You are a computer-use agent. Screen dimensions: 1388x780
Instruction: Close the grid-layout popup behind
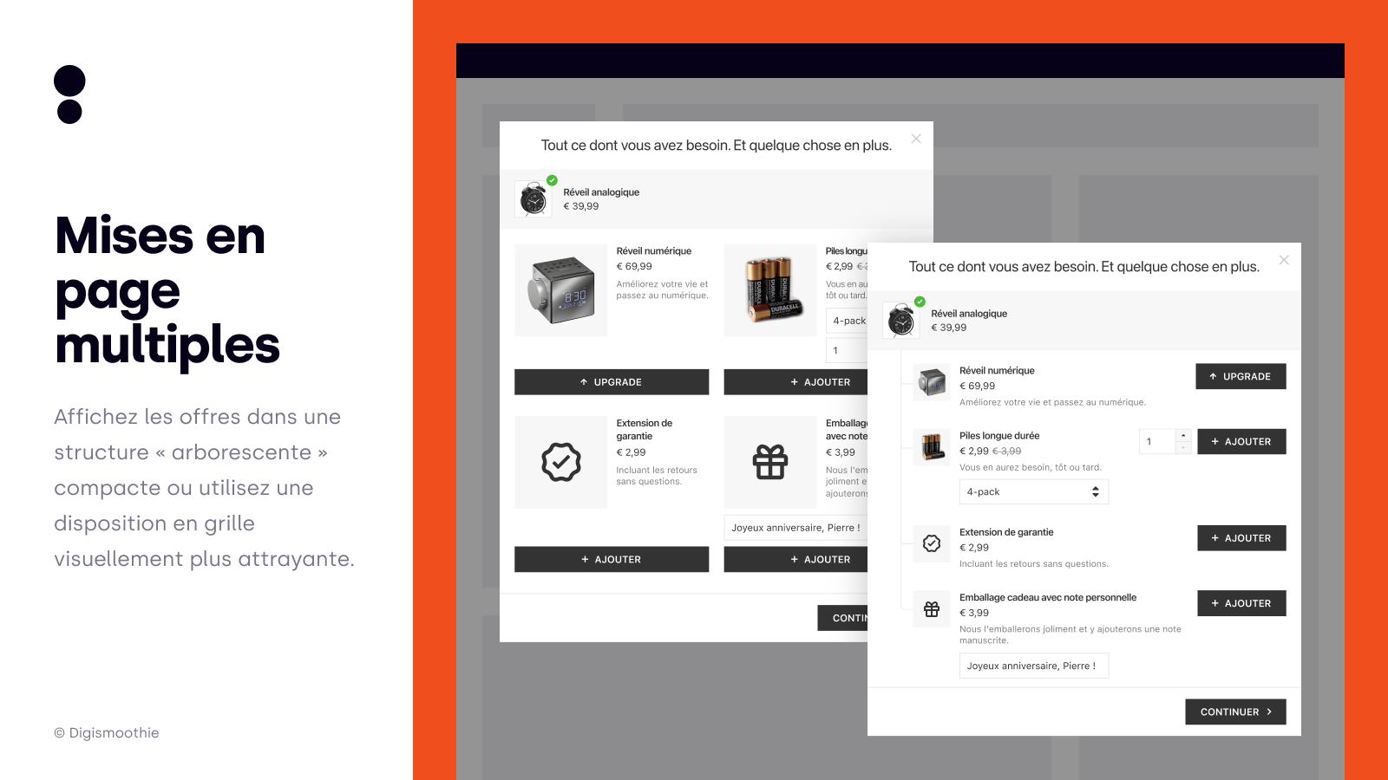click(x=916, y=139)
